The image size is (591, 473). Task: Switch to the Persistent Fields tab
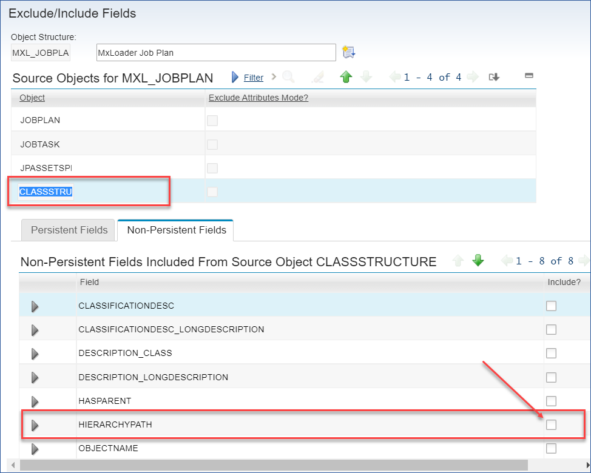[x=68, y=230]
